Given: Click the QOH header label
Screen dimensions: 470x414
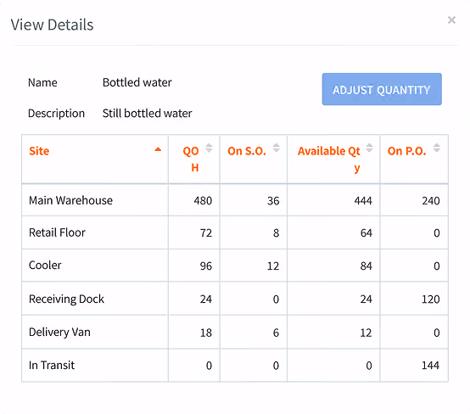Looking at the screenshot, I should pos(191,159).
